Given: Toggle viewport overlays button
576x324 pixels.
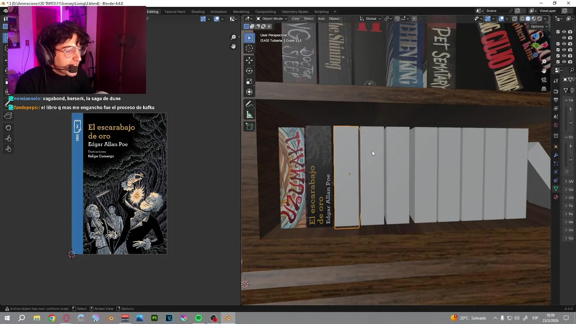Looking at the screenshot, I should click(x=501, y=18).
